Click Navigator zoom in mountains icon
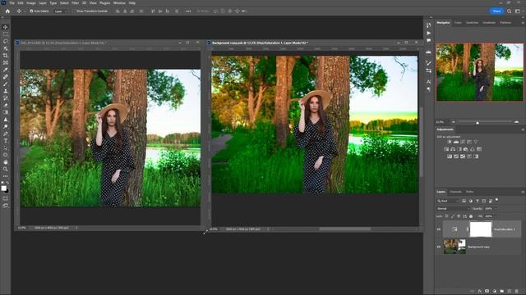 coord(516,122)
